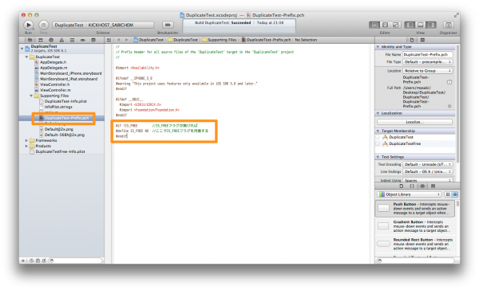Show the Quick Help inspector tab
The width and height of the screenshot is (479, 290).
[422, 40]
